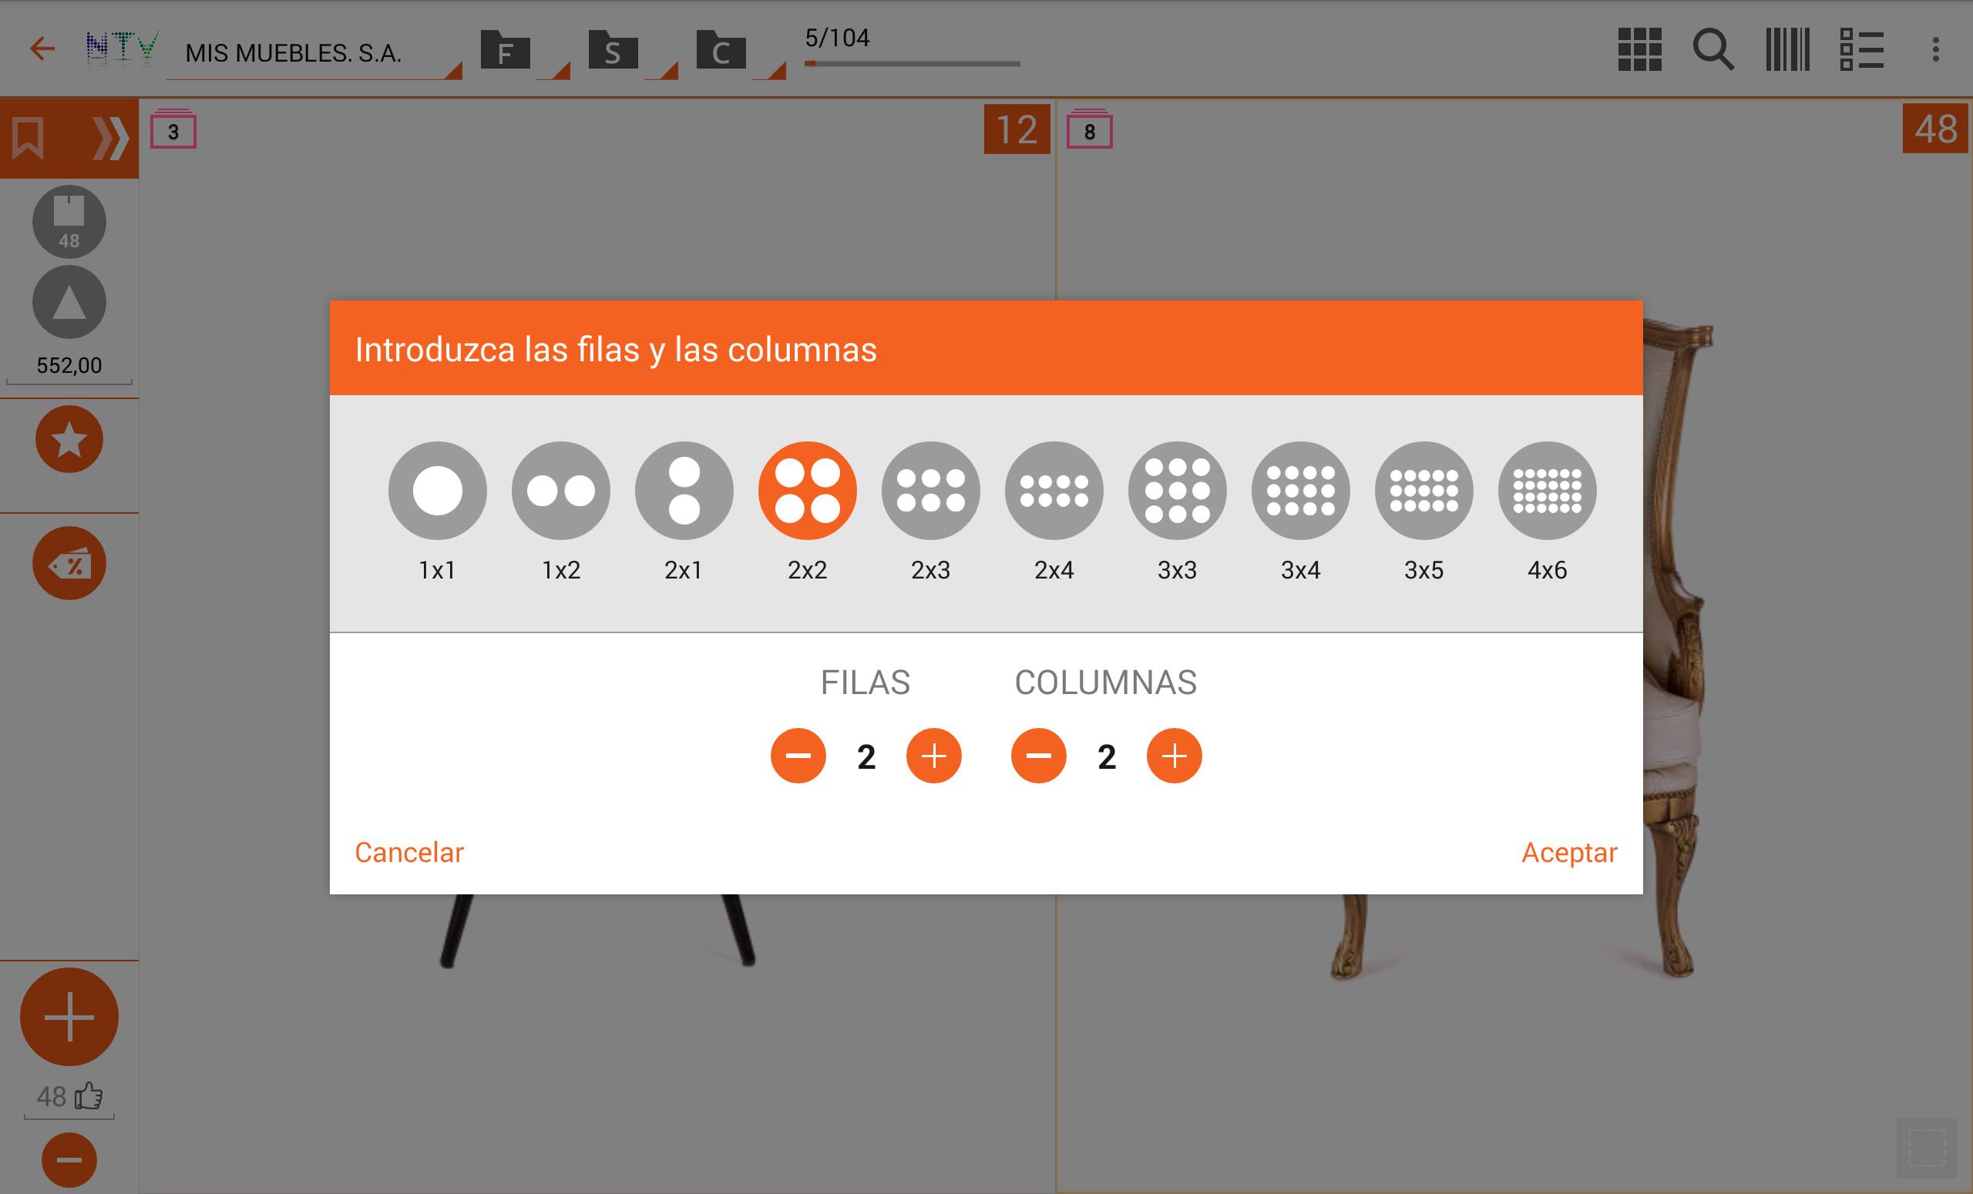Screen dimensions: 1973x1194
Task: Click the back arrow icon
Action: click(x=42, y=49)
